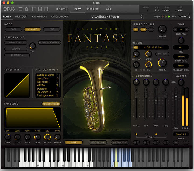This screenshot has height=171, width=194.
Task: Click the envelope Decay knob
Action: point(37,137)
